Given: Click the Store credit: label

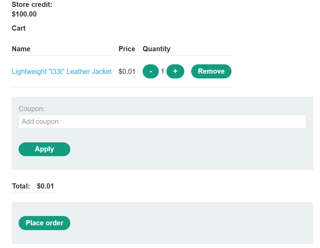Looking at the screenshot, I should [32, 4].
